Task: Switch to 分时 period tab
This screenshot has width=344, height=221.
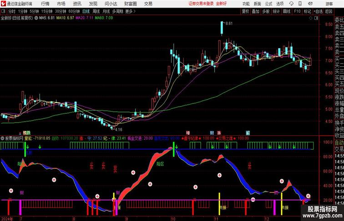Action: pos(12,11)
